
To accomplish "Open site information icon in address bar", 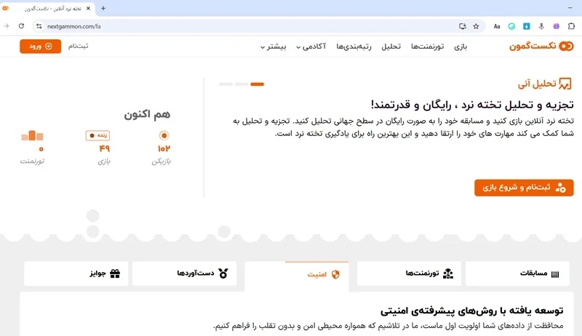I will point(39,26).
